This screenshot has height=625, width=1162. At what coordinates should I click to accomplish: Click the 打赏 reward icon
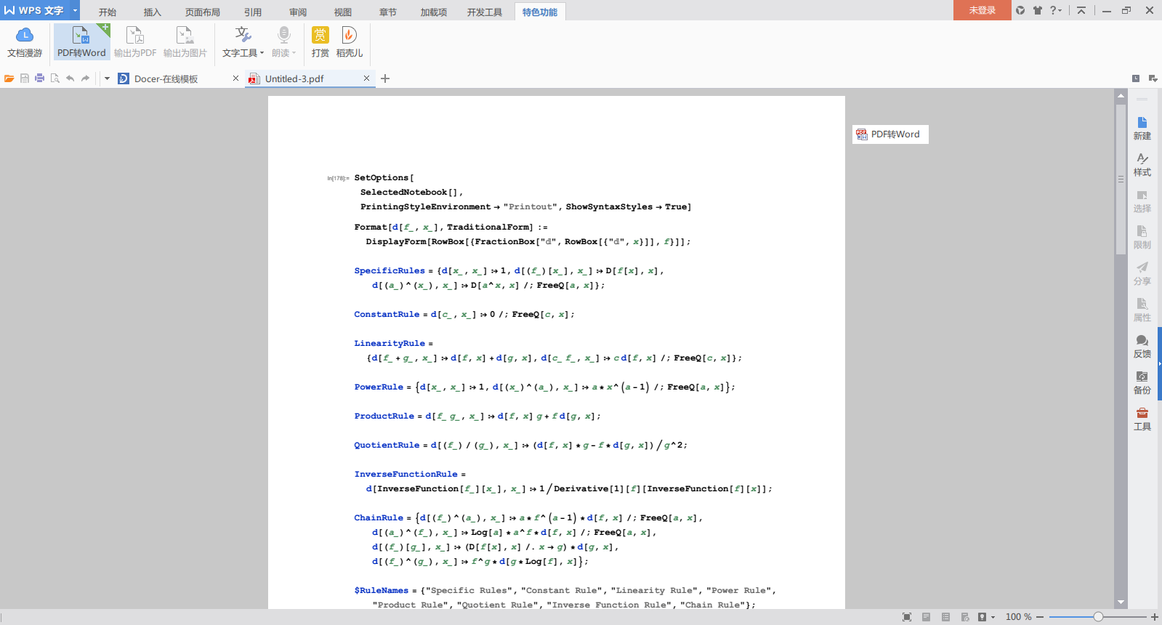320,42
